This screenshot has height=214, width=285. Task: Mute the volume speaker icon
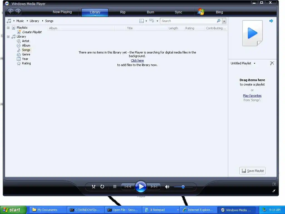[x=167, y=187]
